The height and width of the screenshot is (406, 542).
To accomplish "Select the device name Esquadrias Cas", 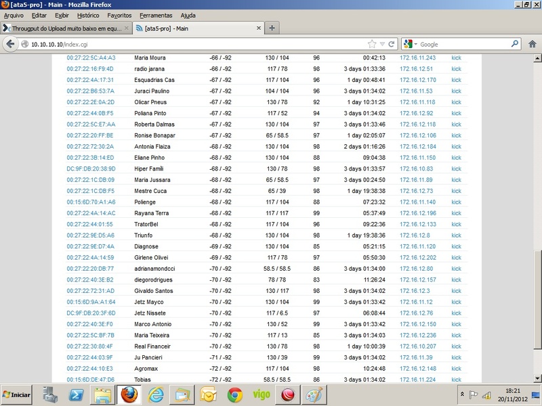I will [x=154, y=80].
